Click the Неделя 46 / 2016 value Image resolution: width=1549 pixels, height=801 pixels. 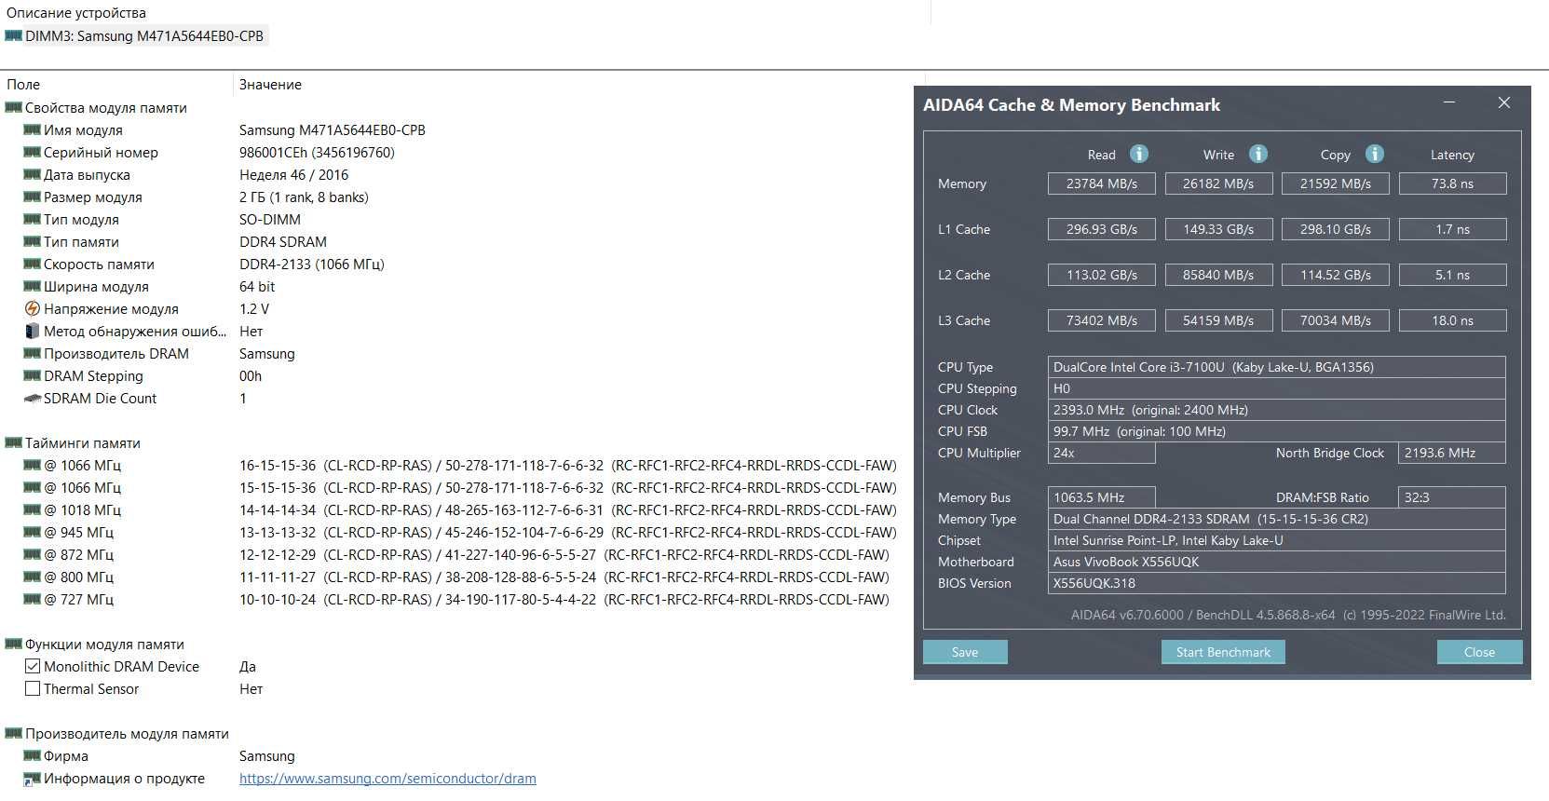(293, 175)
